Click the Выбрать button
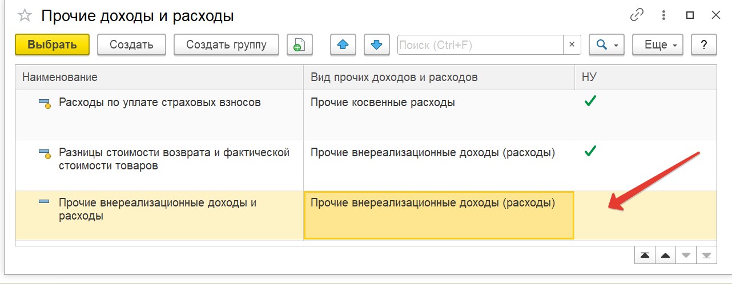 [x=52, y=44]
